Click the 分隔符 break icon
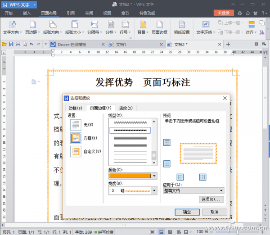The height and width of the screenshot is (235, 270). [94, 24]
